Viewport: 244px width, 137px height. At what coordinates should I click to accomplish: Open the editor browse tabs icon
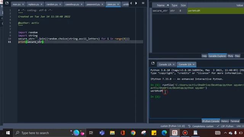tap(7, 3)
